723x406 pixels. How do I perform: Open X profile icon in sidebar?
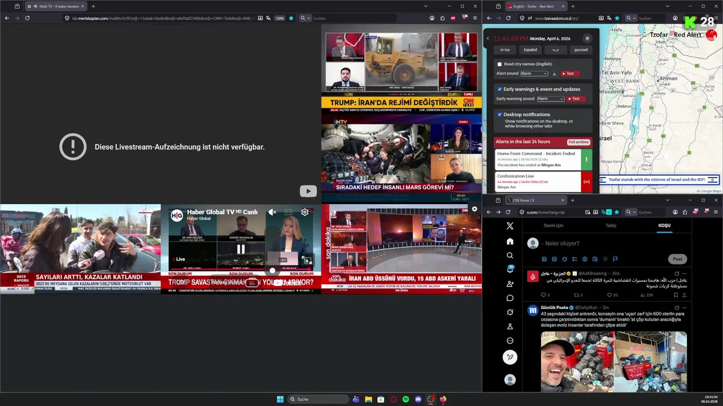[x=510, y=326]
